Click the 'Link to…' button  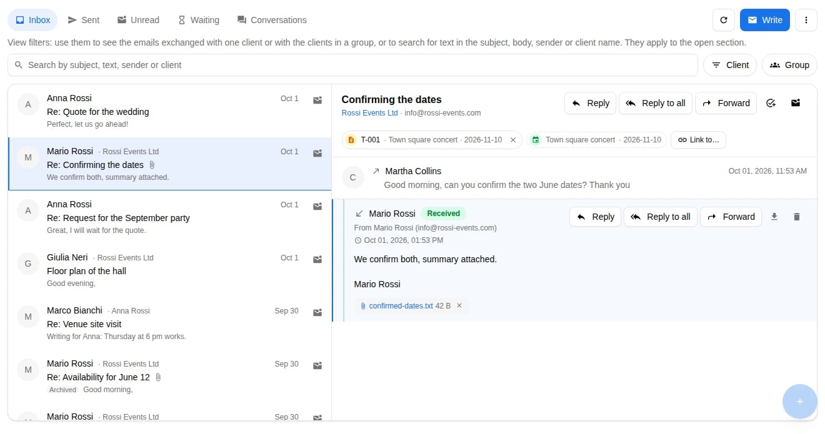click(x=698, y=140)
